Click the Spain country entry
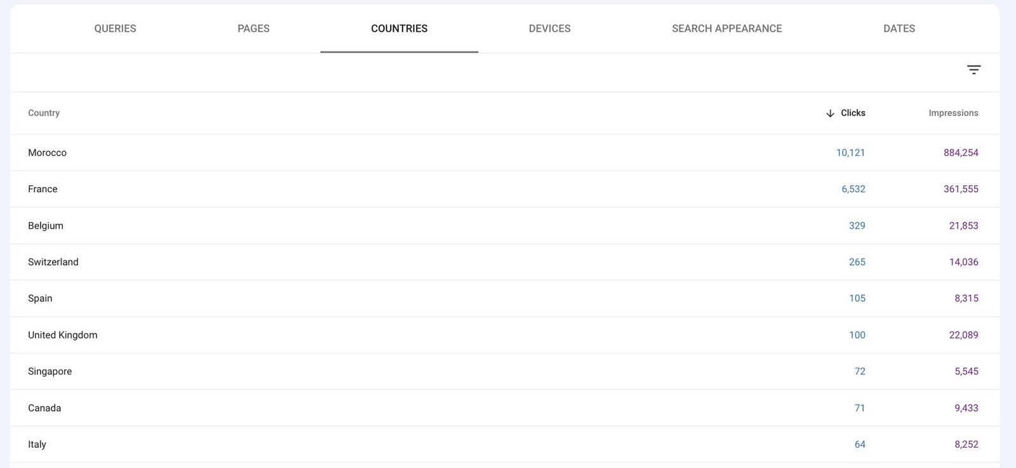This screenshot has width=1016, height=468. 40,298
